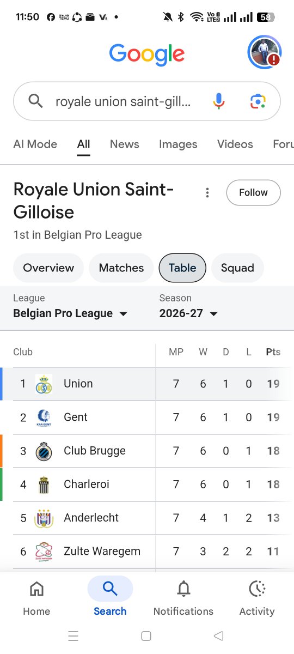The width and height of the screenshot is (294, 654).
Task: Open the account profile picture
Action: [x=265, y=52]
